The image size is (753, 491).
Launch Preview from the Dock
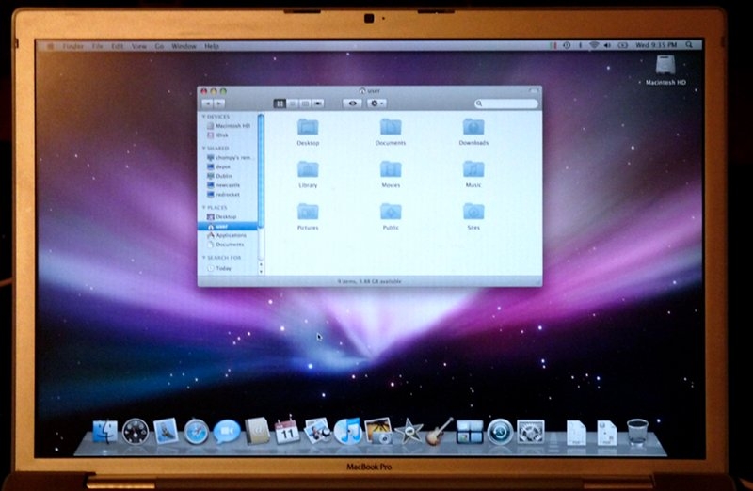(317, 430)
